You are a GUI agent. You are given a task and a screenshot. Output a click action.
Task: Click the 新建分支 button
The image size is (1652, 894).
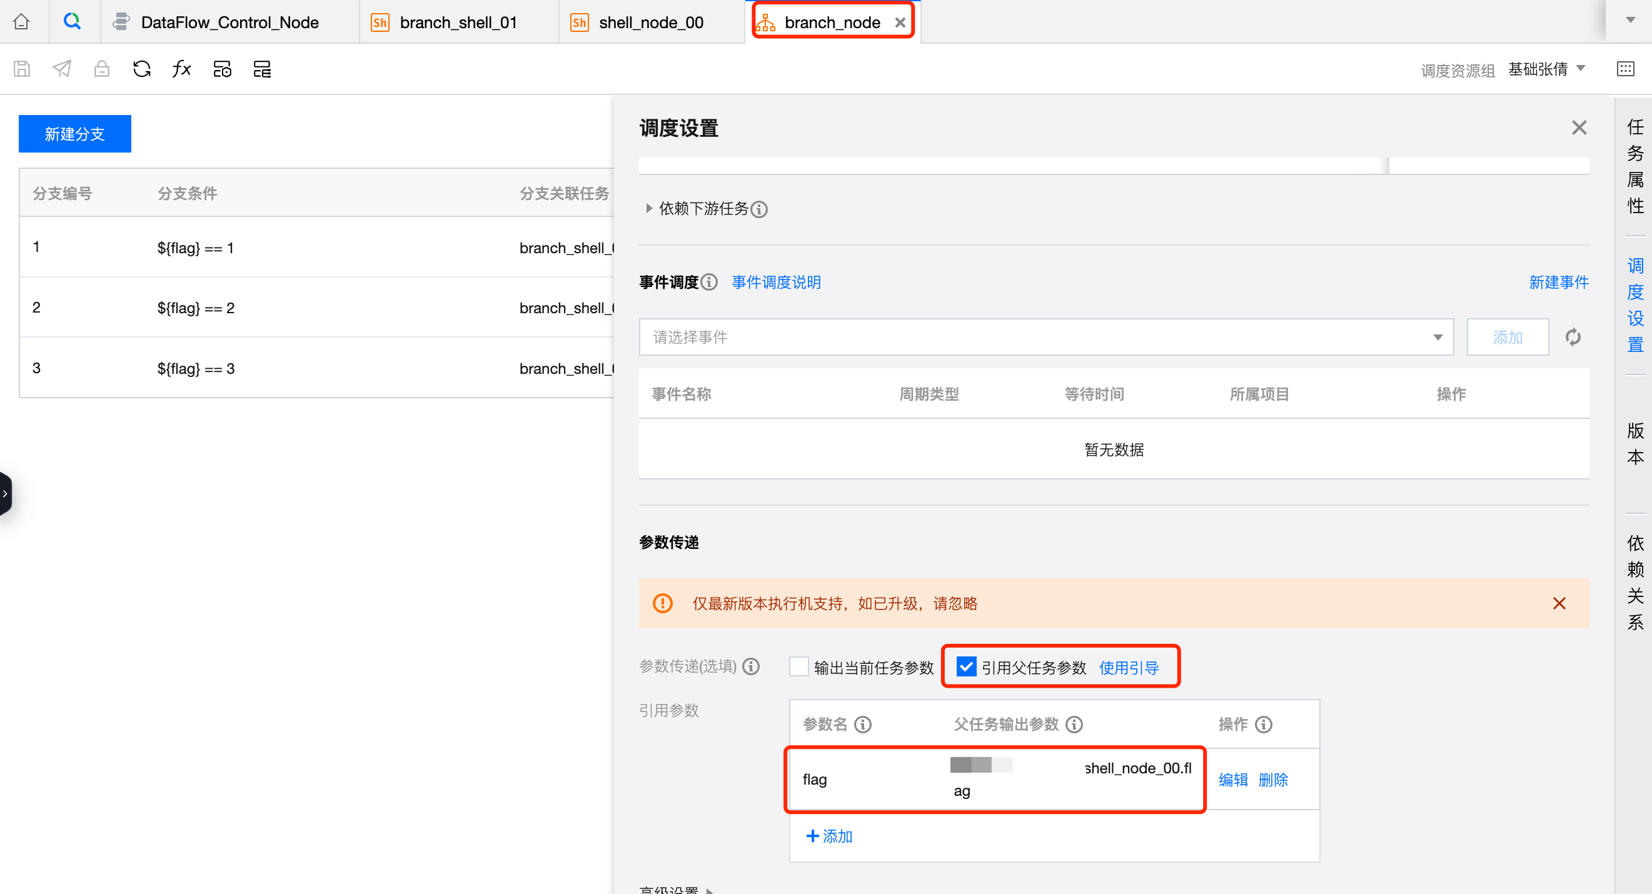point(75,133)
